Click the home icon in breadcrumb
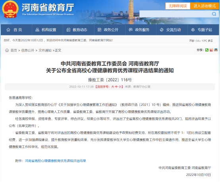 7,50
